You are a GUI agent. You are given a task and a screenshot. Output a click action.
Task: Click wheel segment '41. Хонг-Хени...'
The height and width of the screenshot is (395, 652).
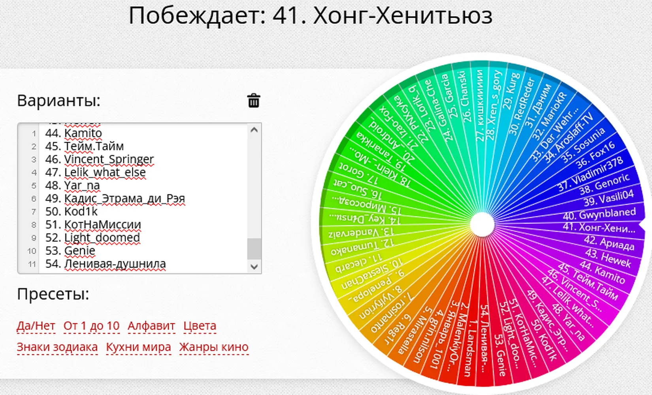tap(599, 228)
